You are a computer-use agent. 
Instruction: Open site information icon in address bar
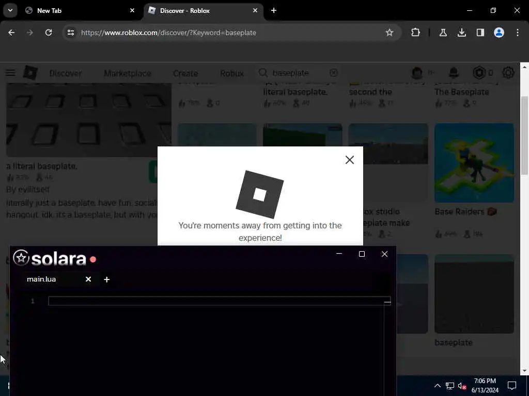click(x=70, y=32)
